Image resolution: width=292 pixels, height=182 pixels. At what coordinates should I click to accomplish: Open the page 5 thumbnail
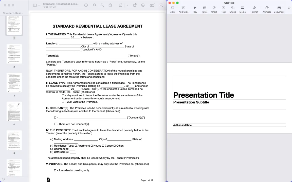click(14, 140)
